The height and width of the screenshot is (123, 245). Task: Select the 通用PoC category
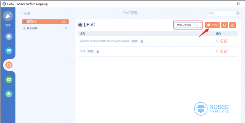point(45,22)
